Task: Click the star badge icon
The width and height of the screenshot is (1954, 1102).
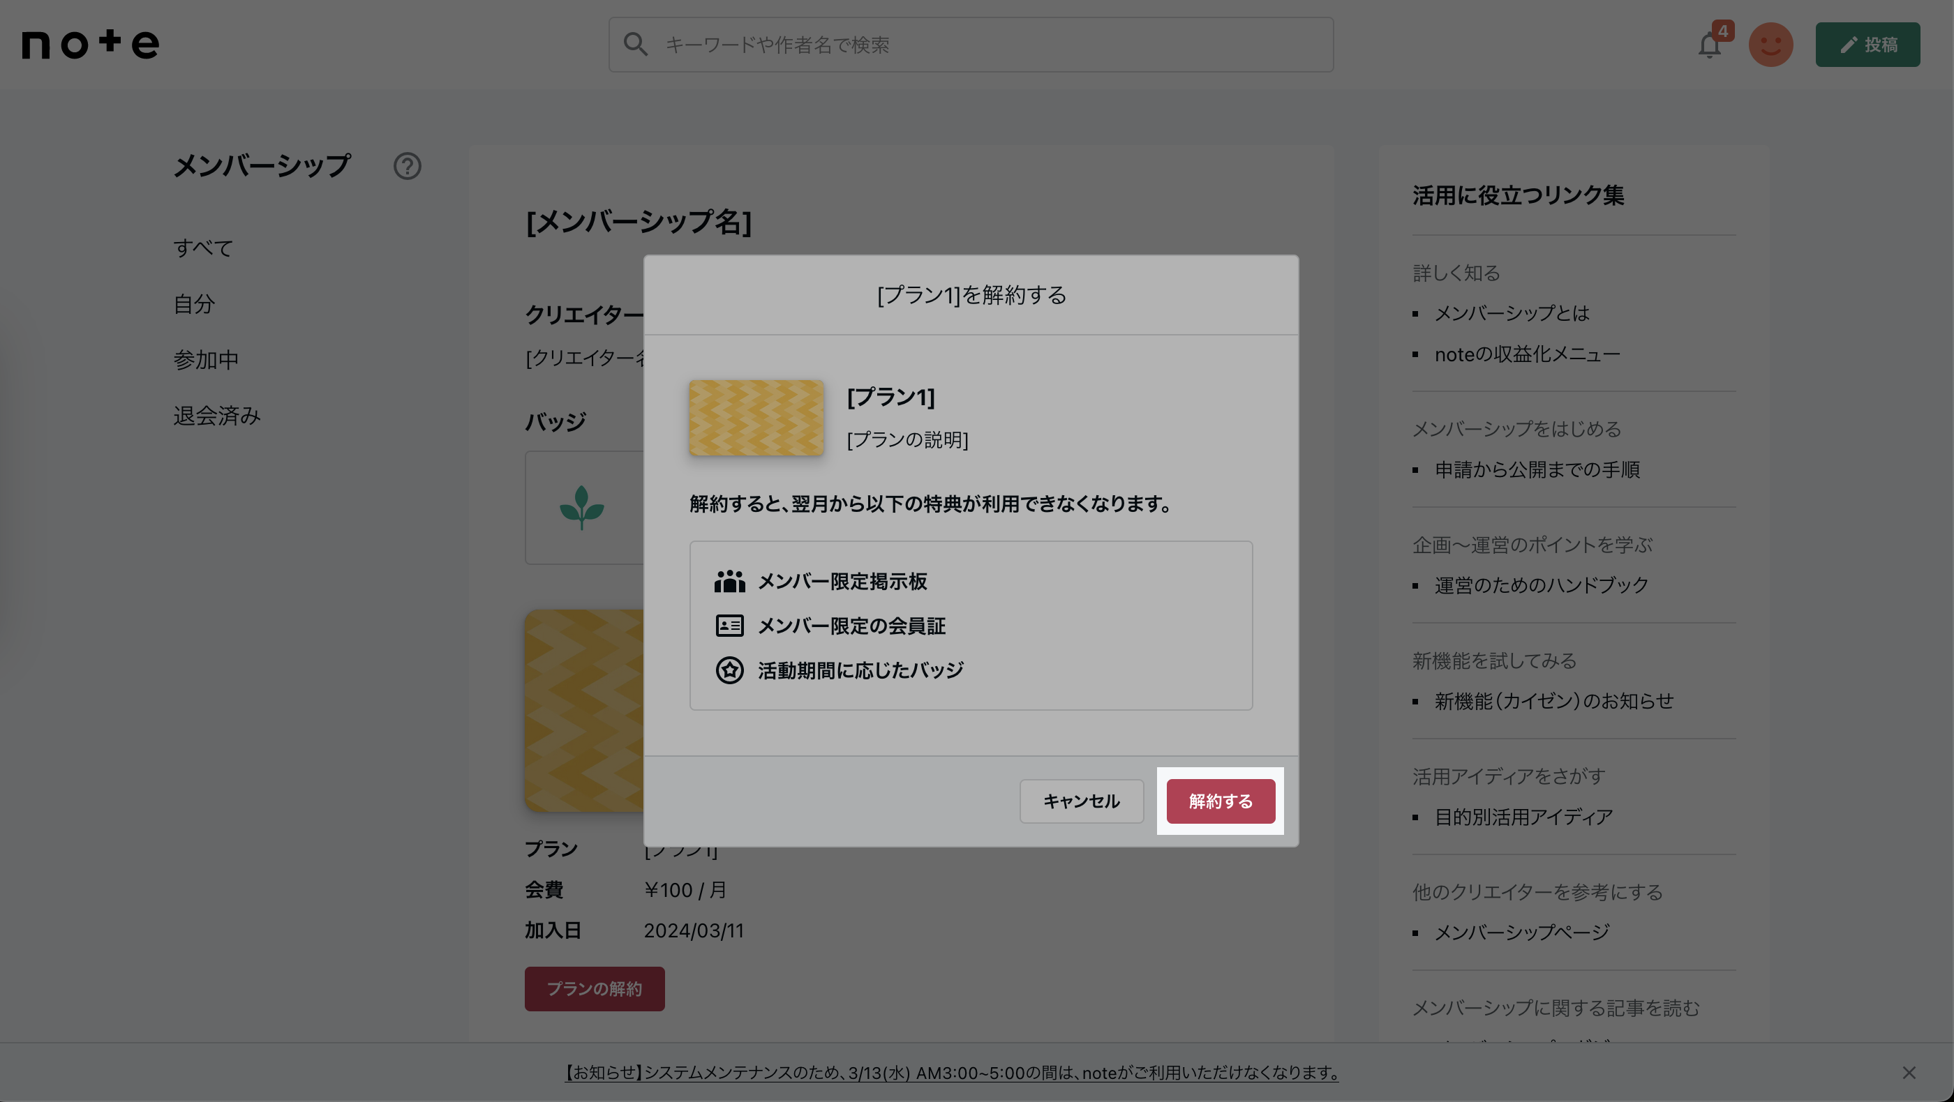Action: [730, 670]
